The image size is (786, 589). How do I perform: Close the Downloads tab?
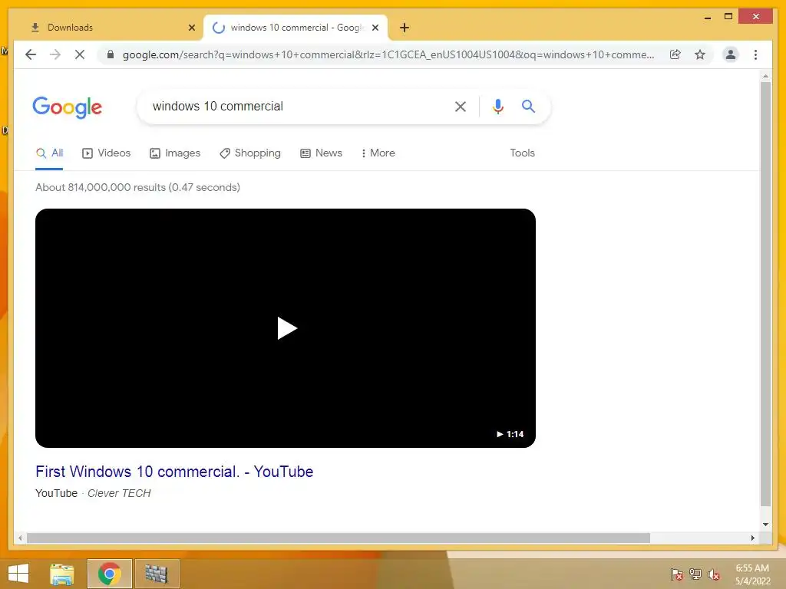(x=191, y=28)
